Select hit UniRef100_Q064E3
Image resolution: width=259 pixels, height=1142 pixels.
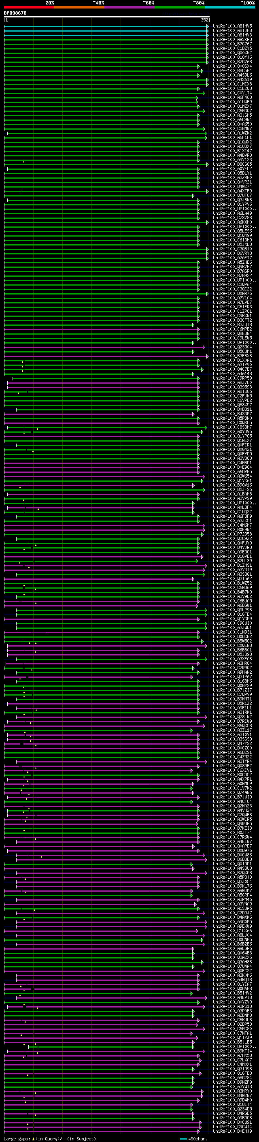click(232, 953)
